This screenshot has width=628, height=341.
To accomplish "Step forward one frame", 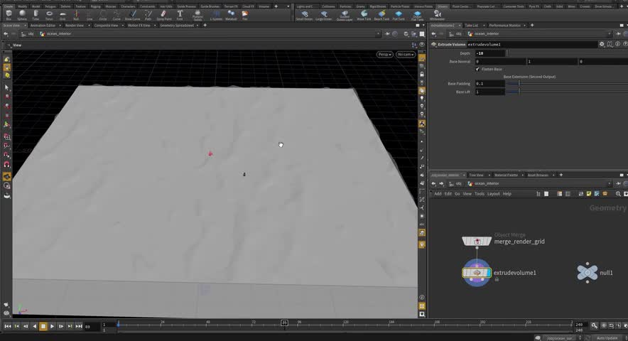I will click(x=61, y=326).
